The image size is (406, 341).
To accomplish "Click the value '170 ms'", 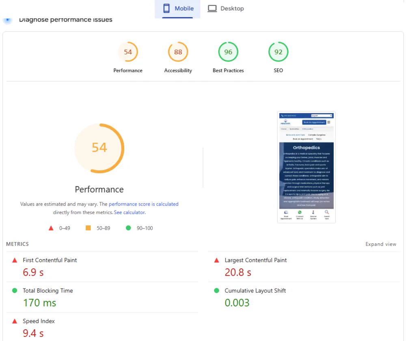I will point(39,303).
